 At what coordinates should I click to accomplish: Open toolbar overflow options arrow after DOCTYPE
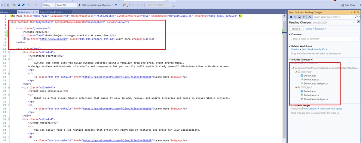coord(173,6)
